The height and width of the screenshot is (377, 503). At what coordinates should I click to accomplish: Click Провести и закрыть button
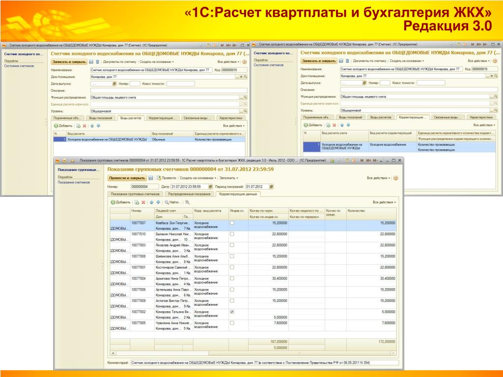click(127, 178)
